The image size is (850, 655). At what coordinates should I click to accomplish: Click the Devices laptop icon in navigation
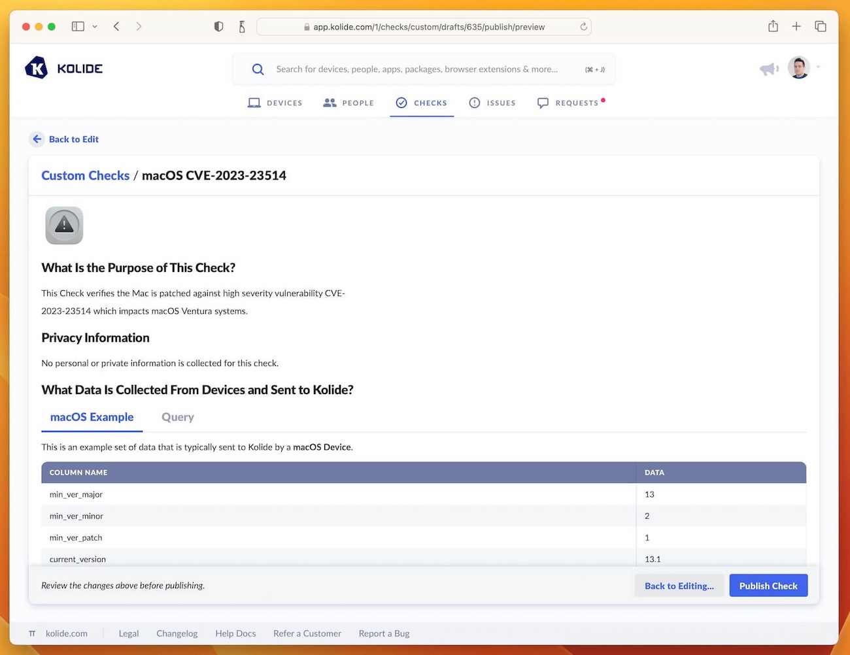pyautogui.click(x=254, y=103)
